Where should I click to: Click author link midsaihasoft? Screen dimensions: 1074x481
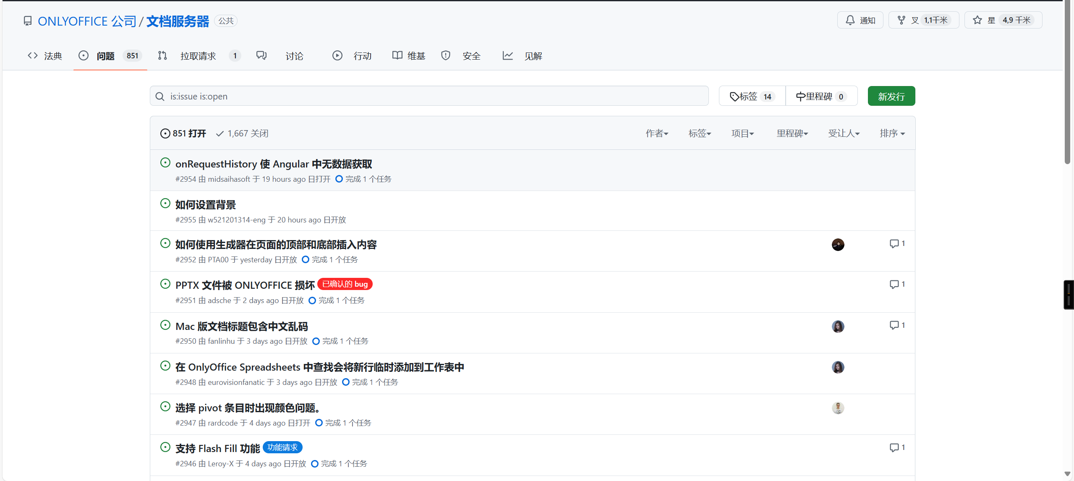coord(229,179)
